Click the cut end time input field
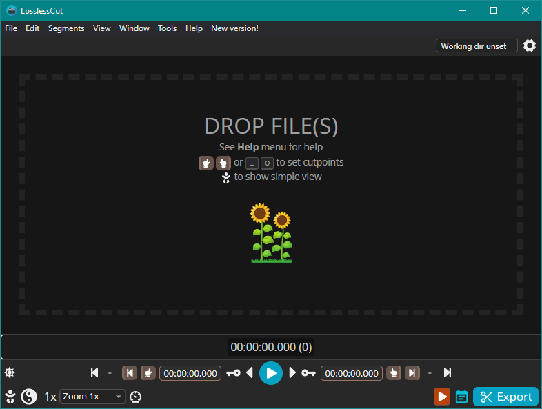Viewport: 542px width, 409px height. coord(352,373)
